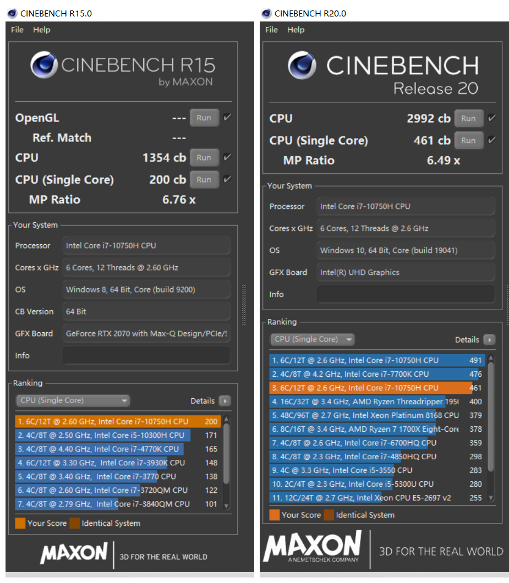
Task: Click the R20 ranking scroll up arrow
Action: click(491, 358)
